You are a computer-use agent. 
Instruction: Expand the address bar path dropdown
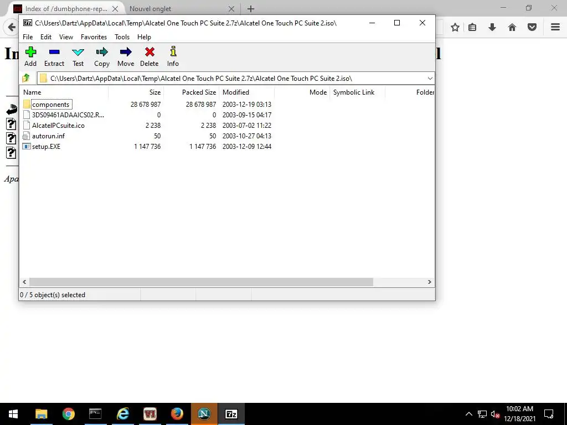(430, 79)
